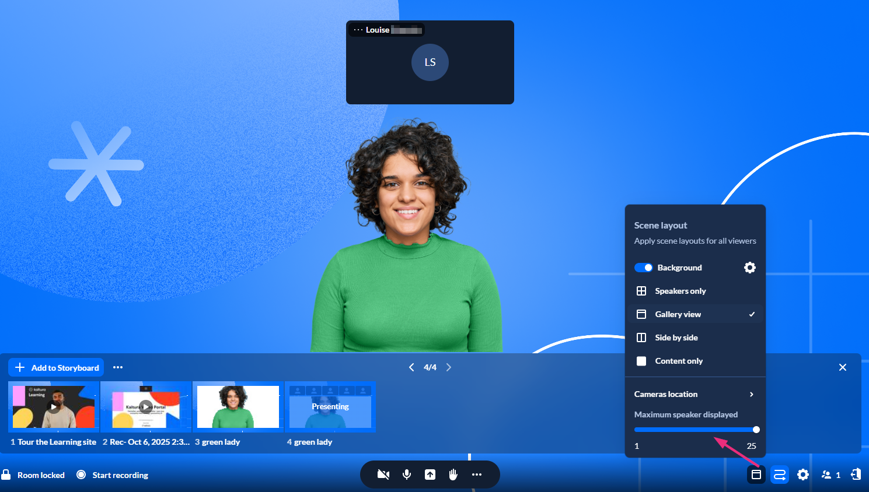
Task: Select the Rec- Oct 6, 2025 thumbnail
Action: 146,407
